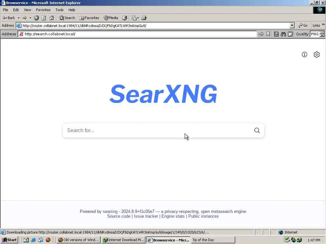The image size is (326, 244).
Task: Stop loading with the Stop icon
Action: pyautogui.click(x=36, y=18)
